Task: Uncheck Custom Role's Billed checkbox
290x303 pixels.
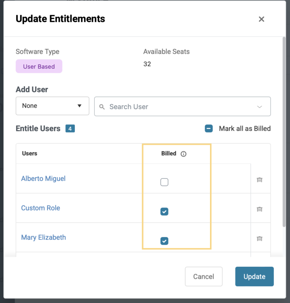Action: [x=164, y=212]
